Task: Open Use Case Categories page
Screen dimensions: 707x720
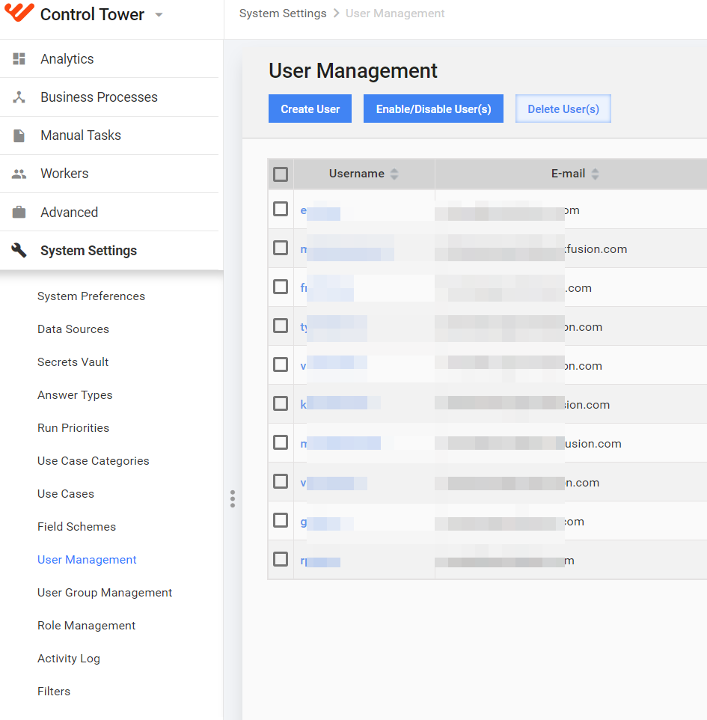Action: (x=94, y=461)
